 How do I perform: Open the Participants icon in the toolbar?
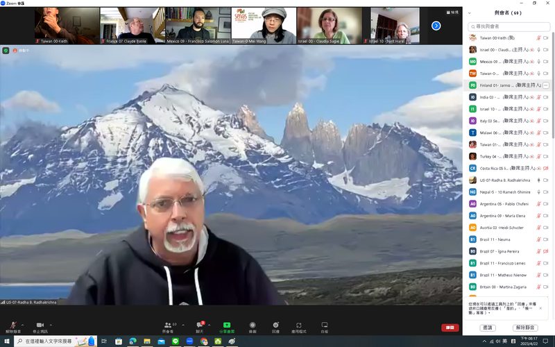pos(168,325)
